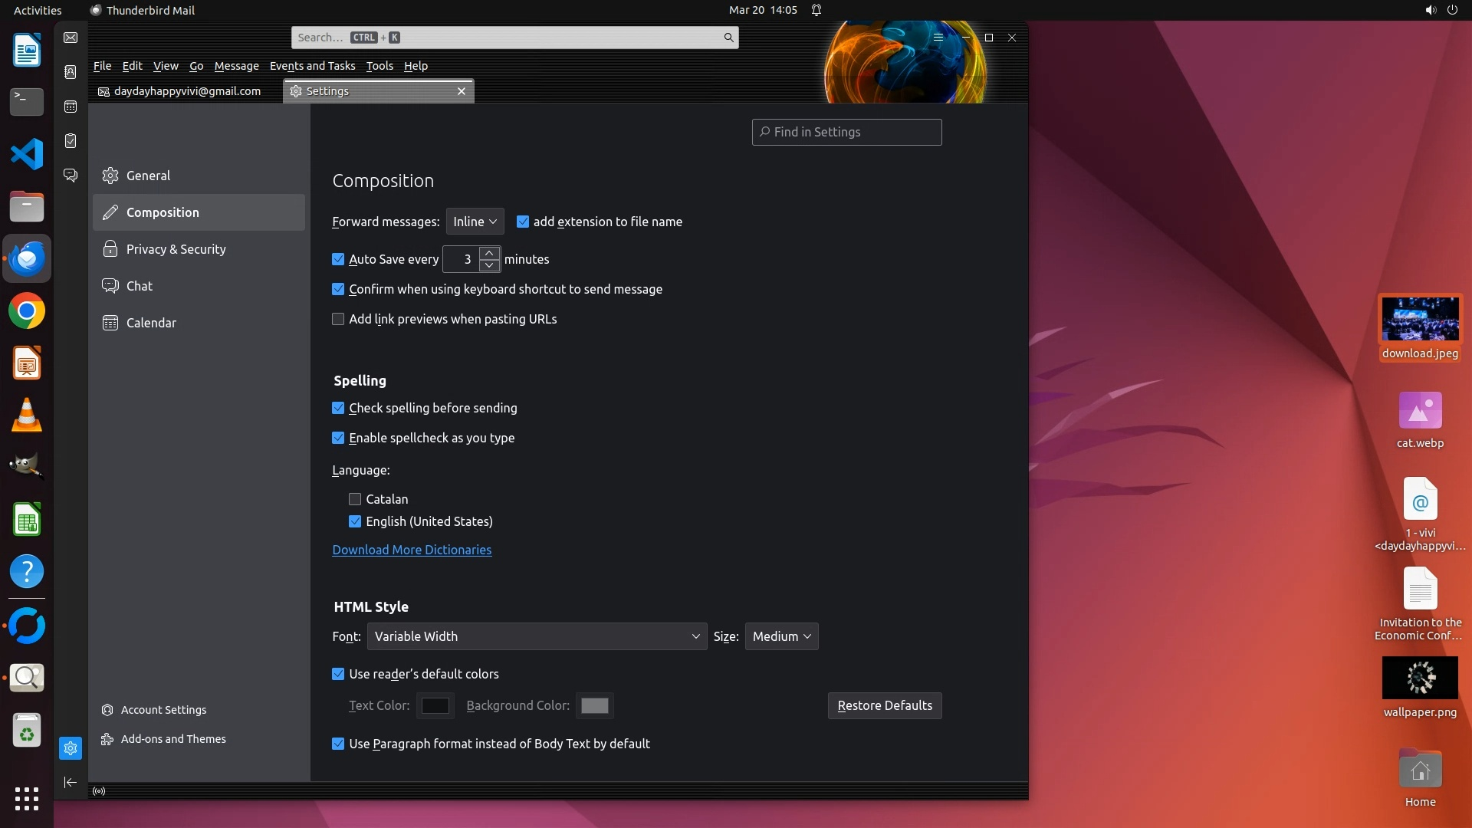Click magnifier icon in global search box
This screenshot has height=828, width=1472.
(x=728, y=38)
